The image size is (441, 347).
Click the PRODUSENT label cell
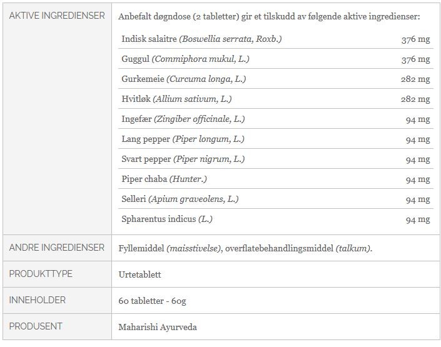pyautogui.click(x=36, y=326)
